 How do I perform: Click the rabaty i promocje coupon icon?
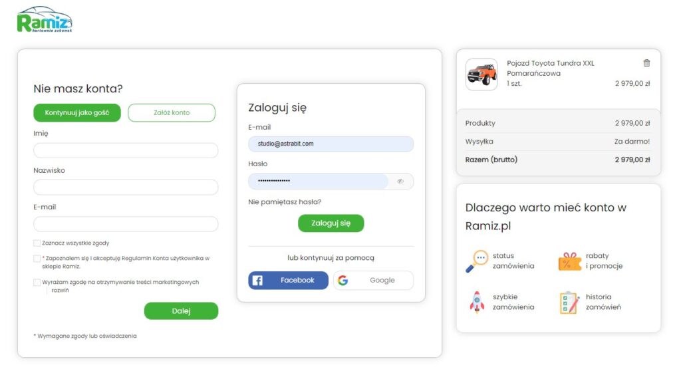[x=569, y=261]
